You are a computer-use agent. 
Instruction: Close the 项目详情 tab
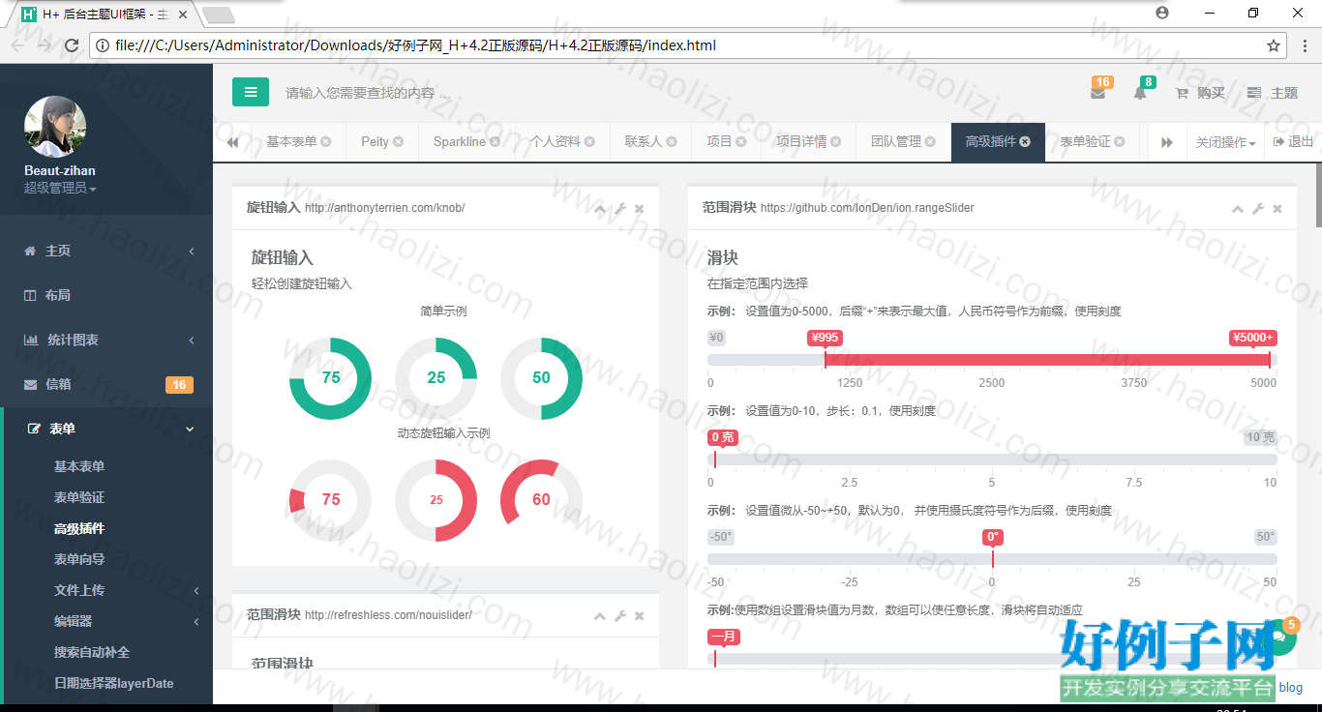pos(836,142)
